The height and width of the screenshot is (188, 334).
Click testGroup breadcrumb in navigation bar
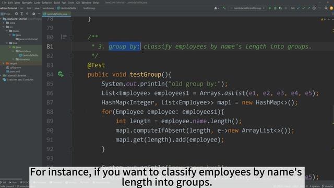click(89, 8)
